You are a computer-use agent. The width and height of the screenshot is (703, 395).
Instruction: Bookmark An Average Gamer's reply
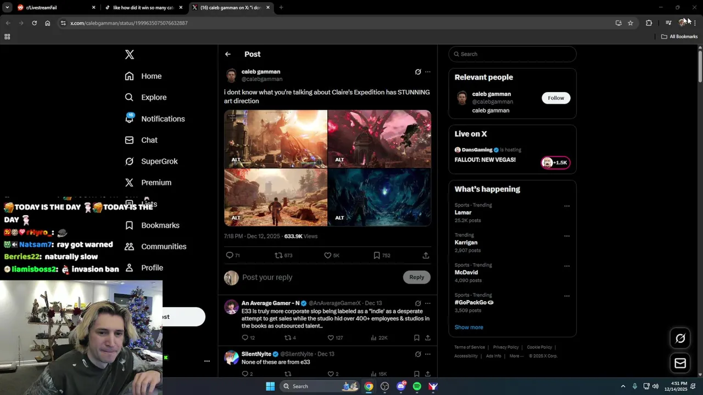tap(417, 338)
